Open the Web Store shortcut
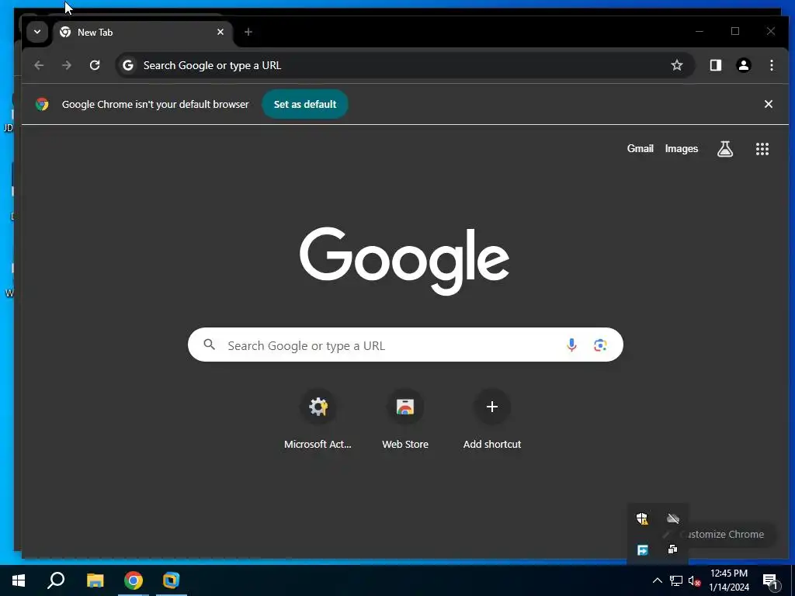Viewport: 795px width, 596px height. pyautogui.click(x=405, y=420)
